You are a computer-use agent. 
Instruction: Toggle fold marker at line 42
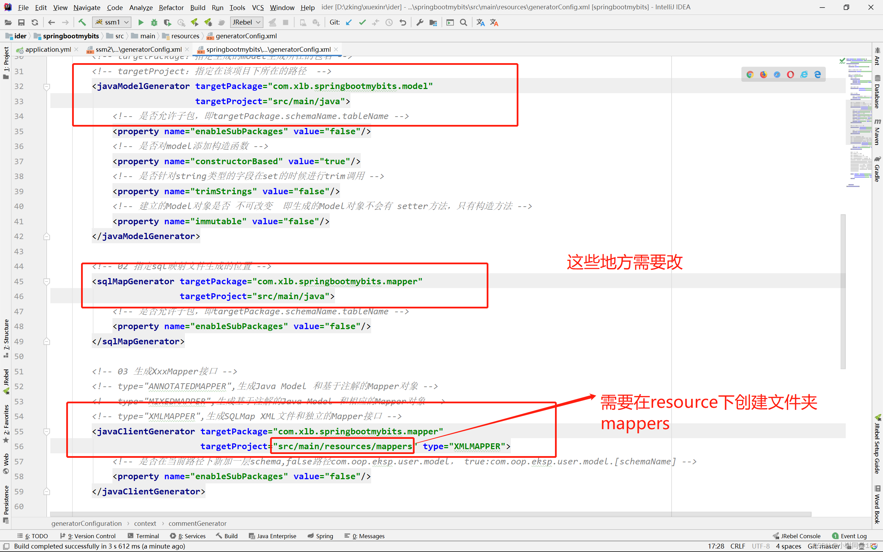point(47,237)
